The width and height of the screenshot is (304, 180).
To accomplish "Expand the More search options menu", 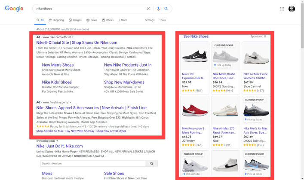I will [123, 20].
